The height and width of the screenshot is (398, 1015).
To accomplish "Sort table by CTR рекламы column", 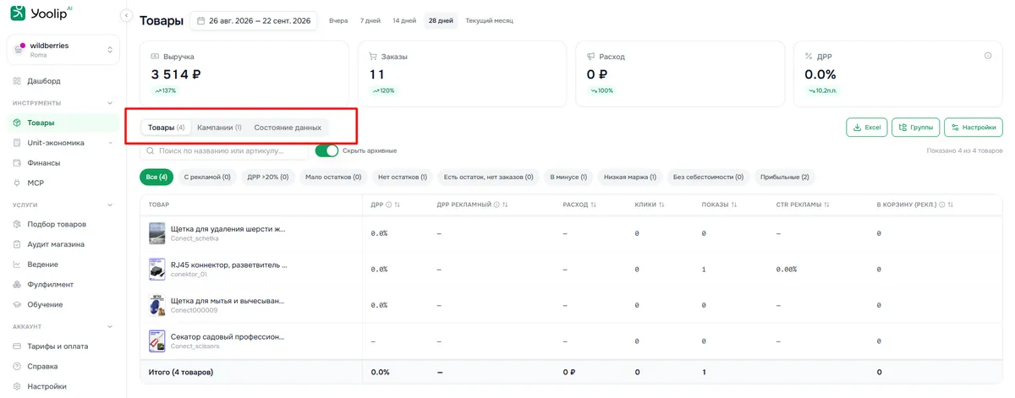I will click(x=826, y=204).
